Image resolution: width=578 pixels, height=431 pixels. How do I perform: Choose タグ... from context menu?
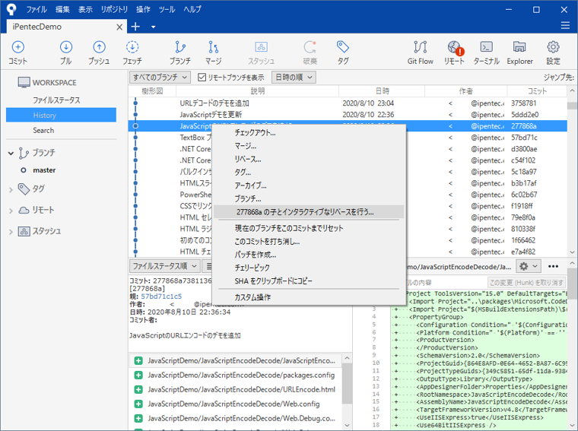pos(309,173)
